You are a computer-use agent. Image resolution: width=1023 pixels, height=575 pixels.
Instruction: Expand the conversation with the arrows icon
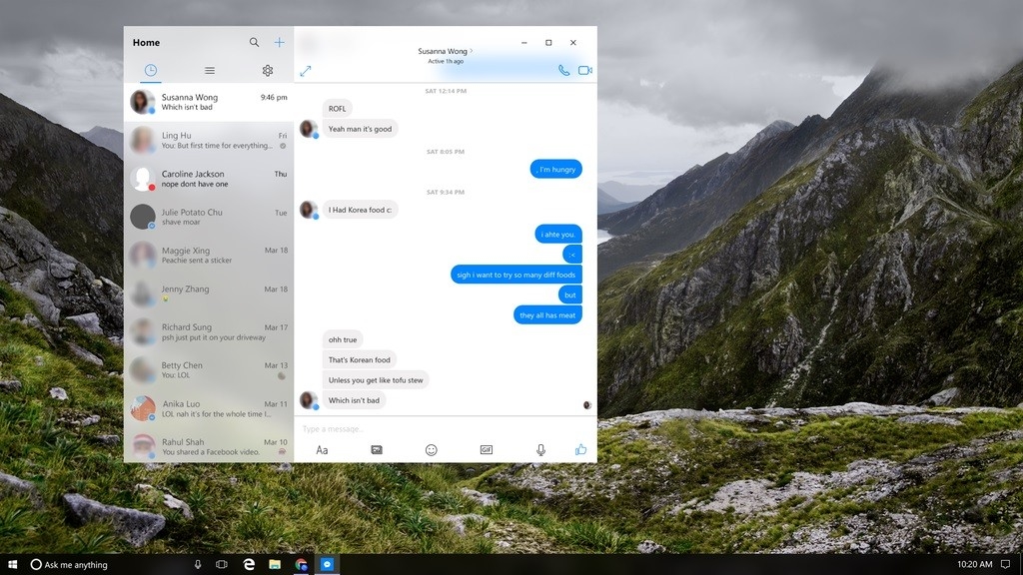click(x=306, y=71)
